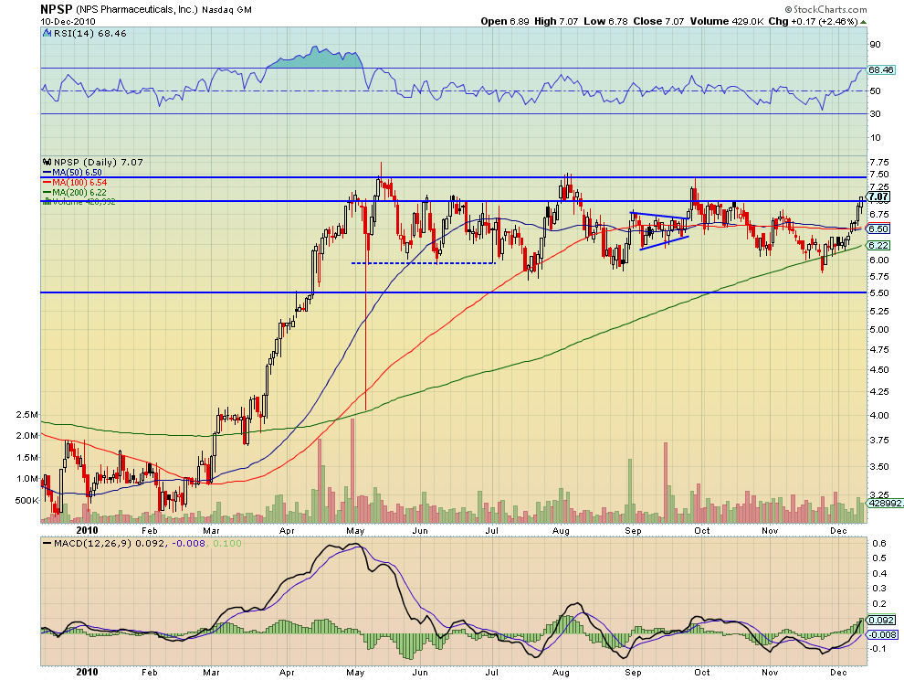Click the 2.5M volume axis label

click(27, 414)
